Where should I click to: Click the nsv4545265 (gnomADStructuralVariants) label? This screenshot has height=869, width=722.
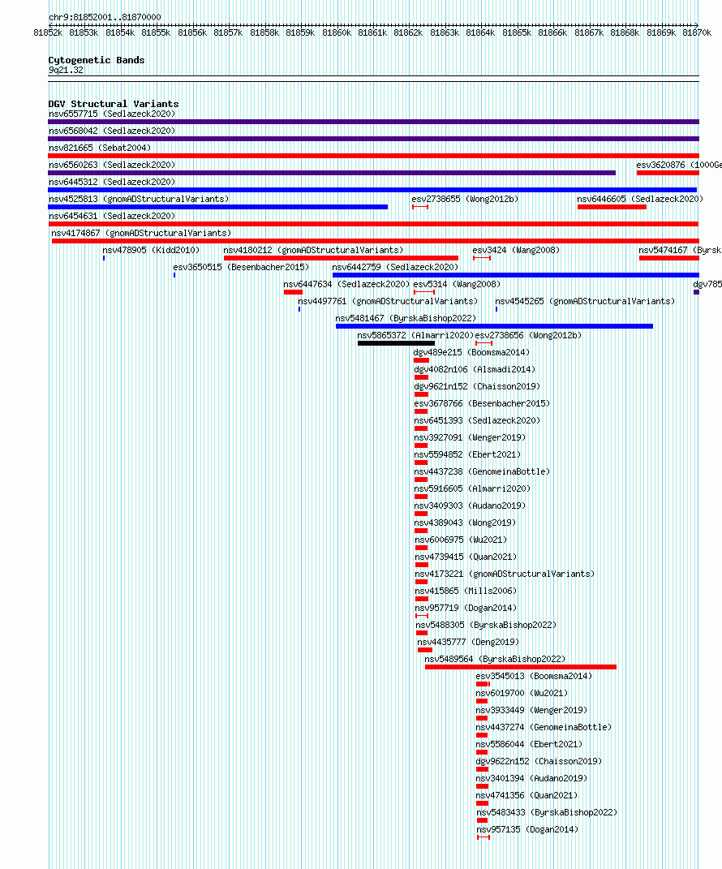point(585,302)
